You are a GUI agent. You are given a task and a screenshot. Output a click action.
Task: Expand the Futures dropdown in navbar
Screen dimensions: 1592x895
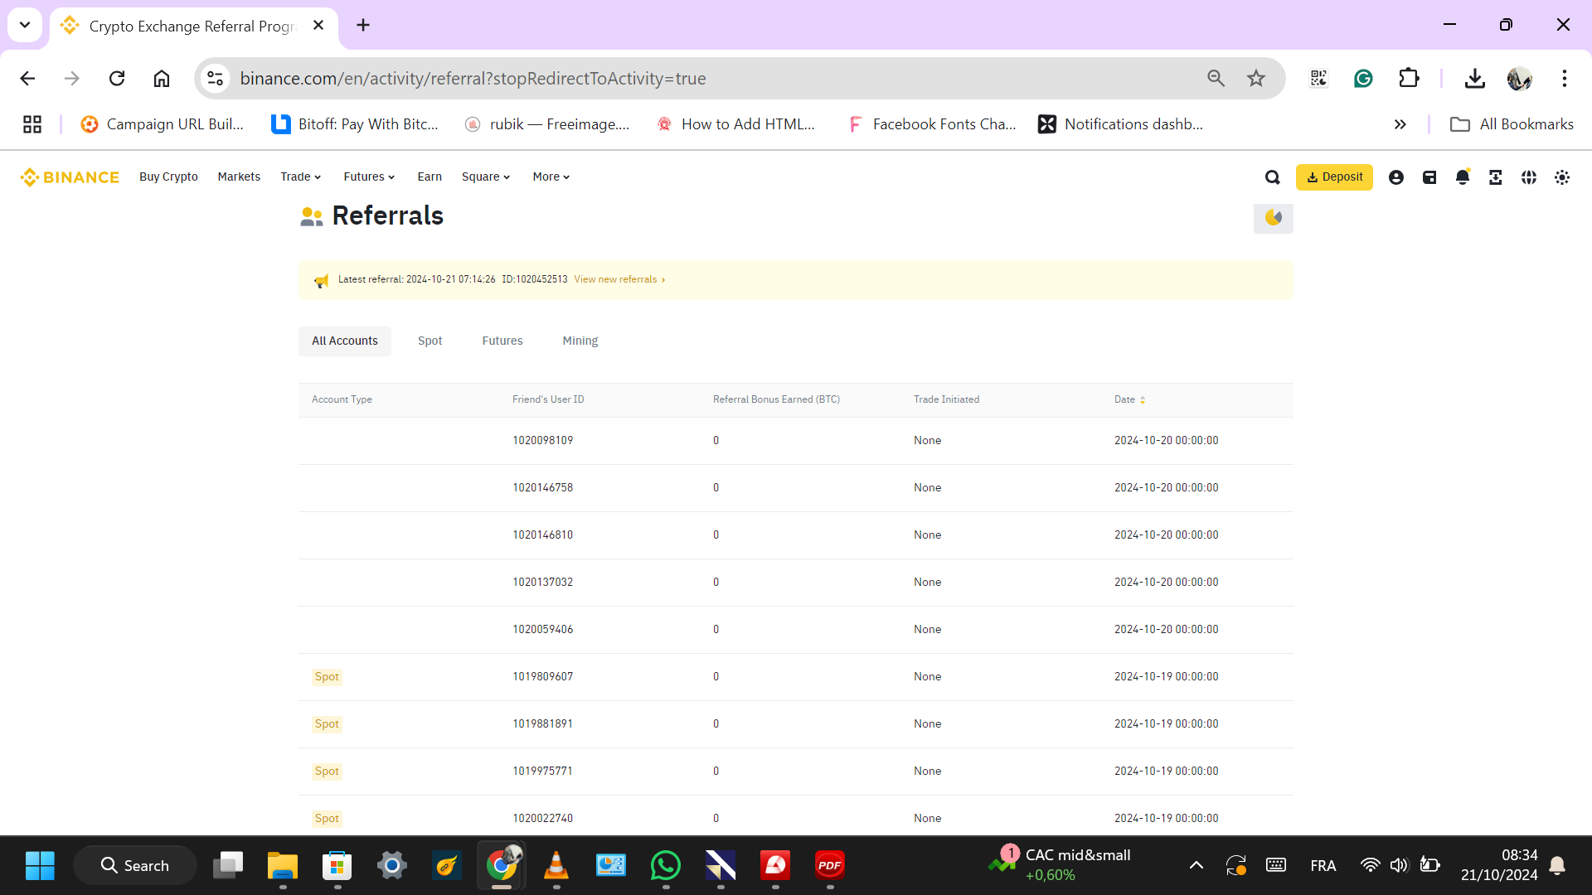point(369,177)
